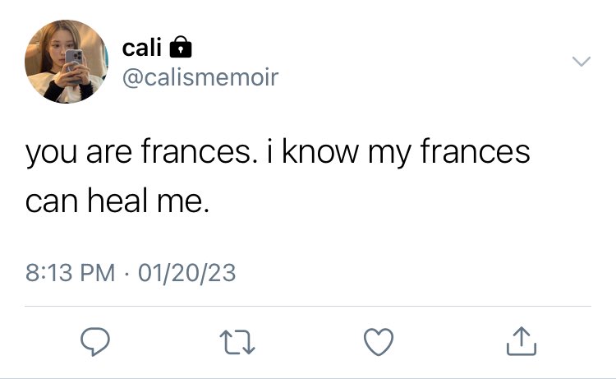Viewport: 616px width, 379px height.
Task: Click the phone shown in the avatar photo
Action: (74, 65)
